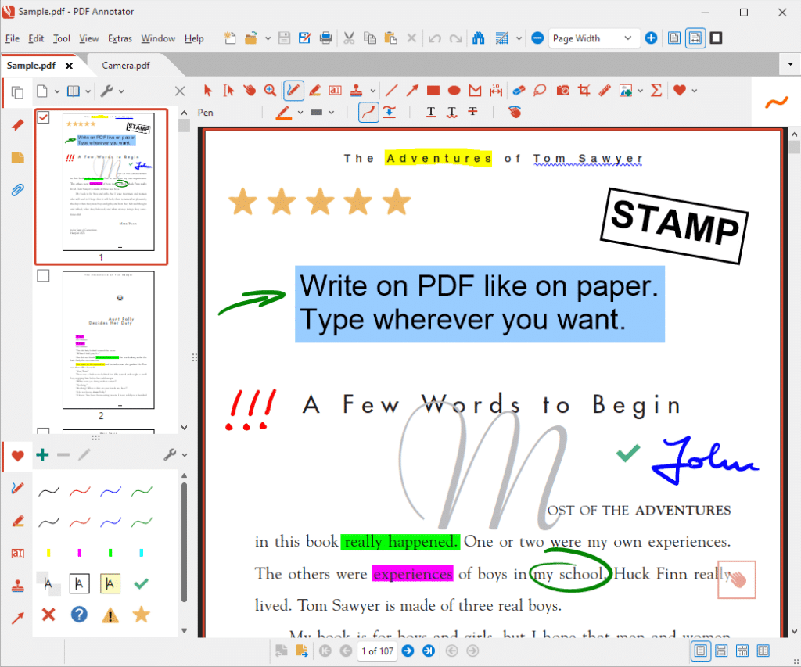Uncheck the page 1 thumbnail checkbox
This screenshot has height=667, width=801.
point(43,117)
